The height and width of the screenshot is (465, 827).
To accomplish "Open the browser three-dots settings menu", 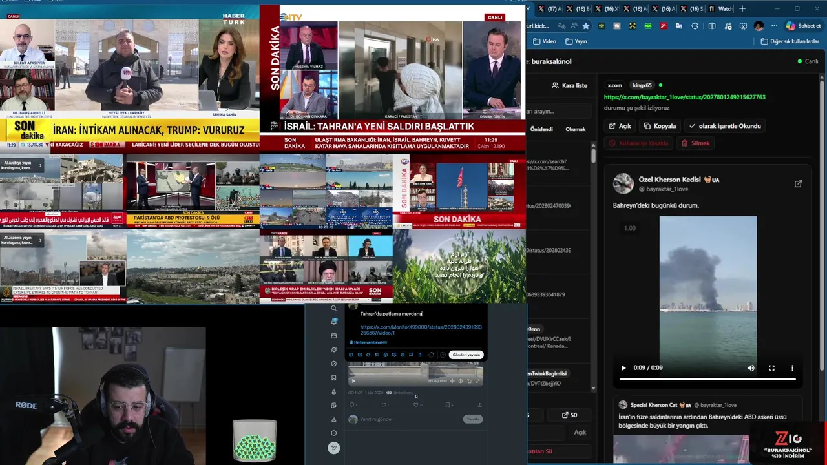I will pyautogui.click(x=774, y=26).
